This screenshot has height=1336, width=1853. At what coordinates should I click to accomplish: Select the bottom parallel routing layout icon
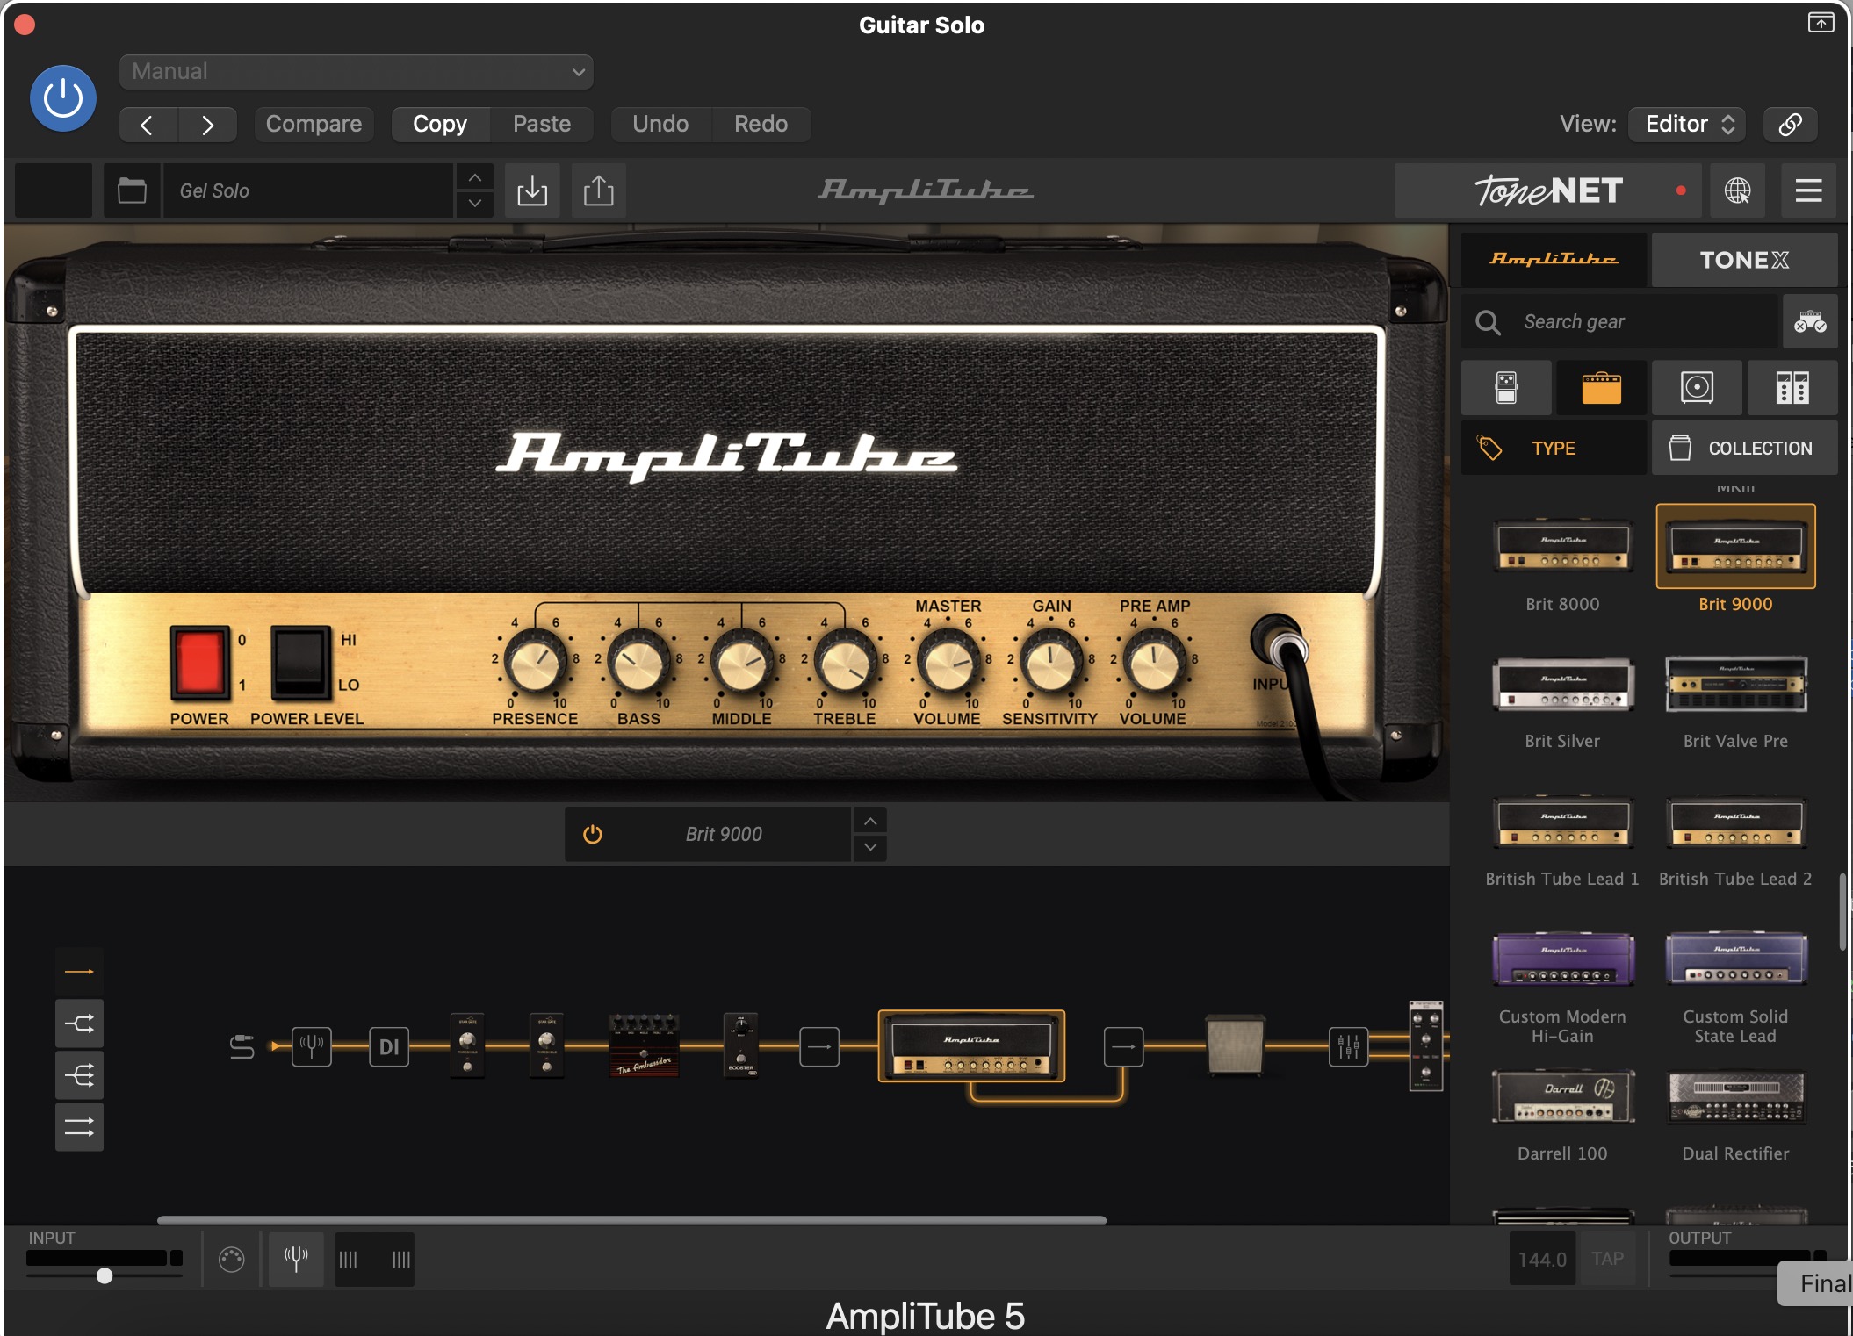(x=79, y=1126)
